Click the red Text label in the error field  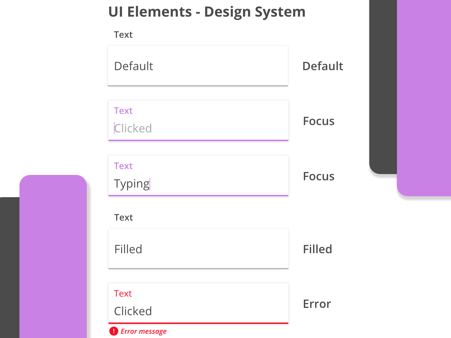point(123,293)
